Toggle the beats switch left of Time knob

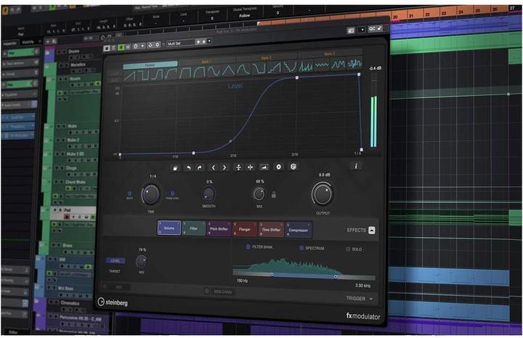(x=129, y=193)
